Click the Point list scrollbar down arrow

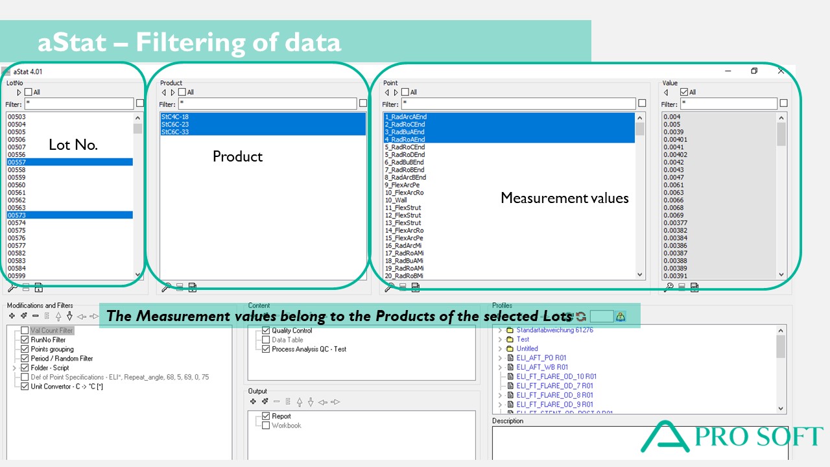[x=640, y=275]
